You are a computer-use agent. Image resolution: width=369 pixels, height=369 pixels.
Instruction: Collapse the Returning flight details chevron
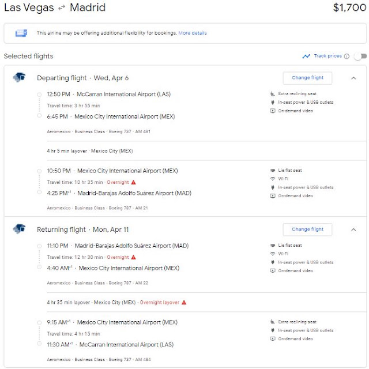point(353,229)
